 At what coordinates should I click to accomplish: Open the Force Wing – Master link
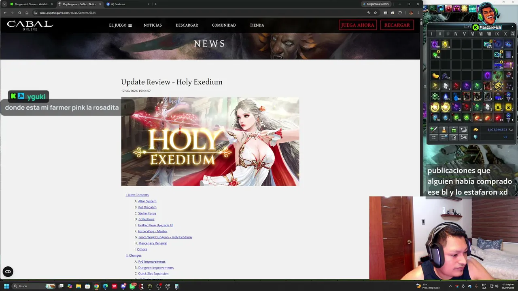coord(153,231)
